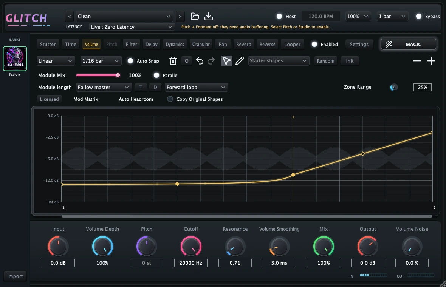Open the Clean preset dropdown
This screenshot has width=446, height=287.
(124, 17)
